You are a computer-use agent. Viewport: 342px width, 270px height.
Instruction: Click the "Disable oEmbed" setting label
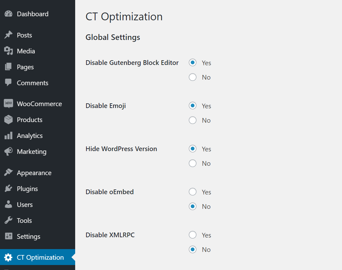click(110, 192)
